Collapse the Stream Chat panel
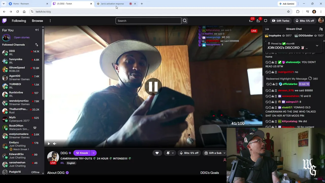Screen dimensions: 325x183 coord(267,29)
